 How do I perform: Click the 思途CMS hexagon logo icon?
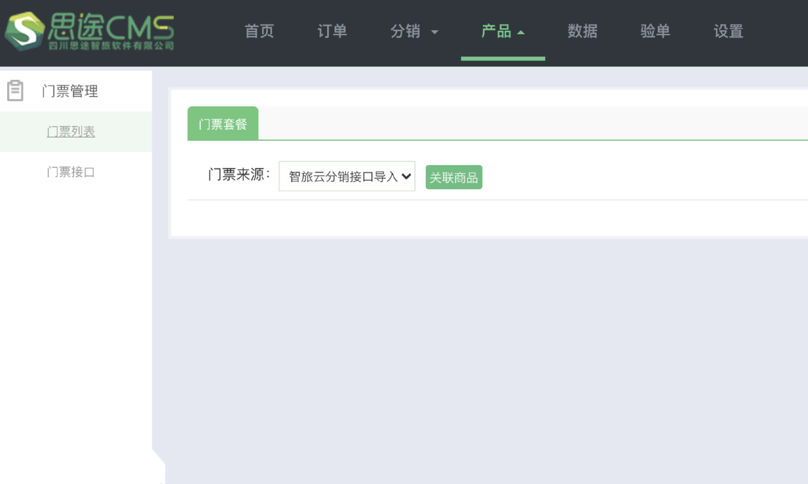25,31
